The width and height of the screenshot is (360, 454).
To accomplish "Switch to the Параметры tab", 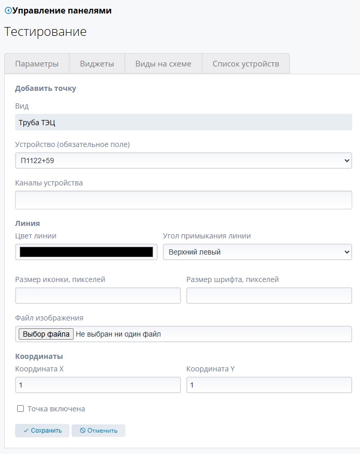I will coord(37,64).
